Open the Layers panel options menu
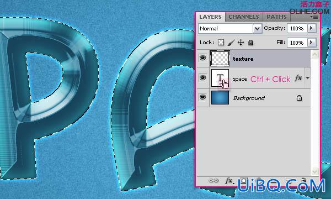Viewport: 331px width, 199px height. tap(314, 17)
